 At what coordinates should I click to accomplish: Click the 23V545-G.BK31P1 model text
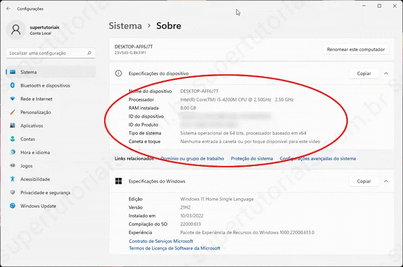point(130,53)
